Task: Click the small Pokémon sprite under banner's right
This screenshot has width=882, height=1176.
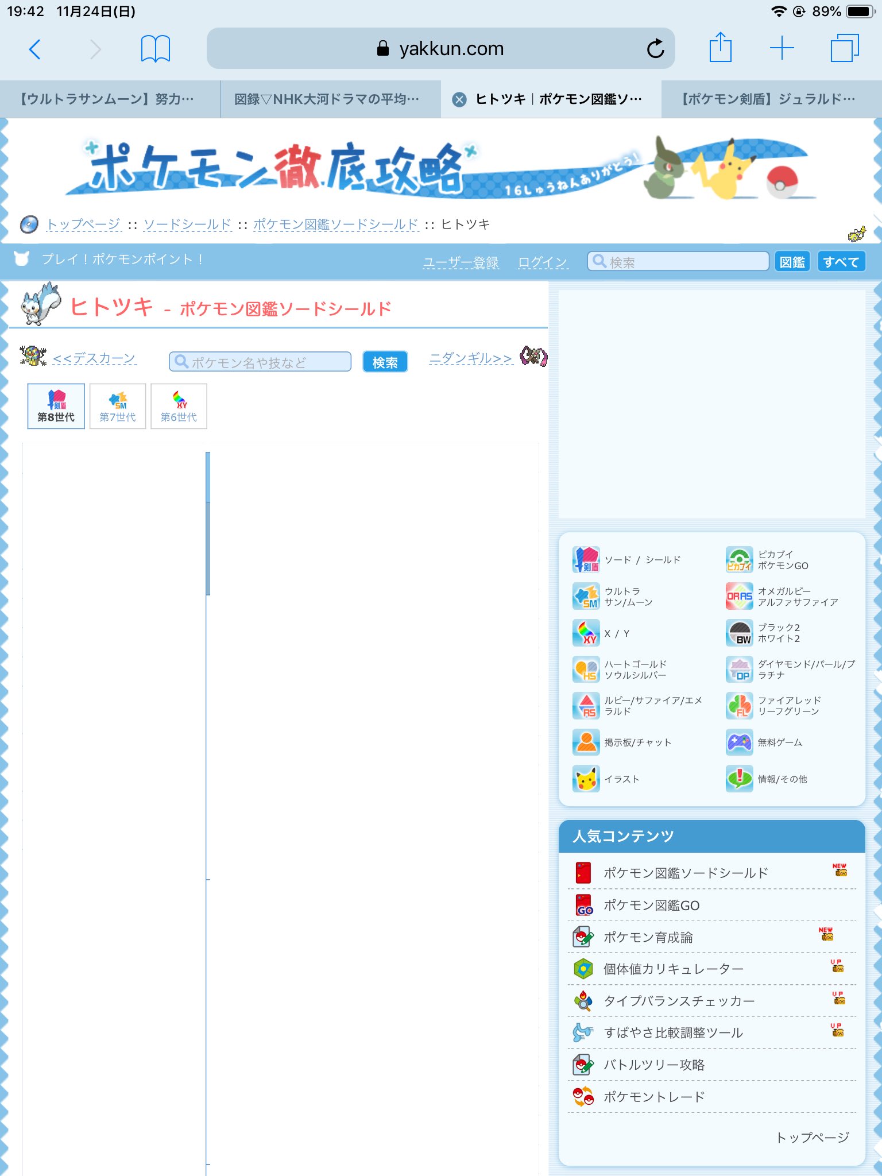Action: 857,234
